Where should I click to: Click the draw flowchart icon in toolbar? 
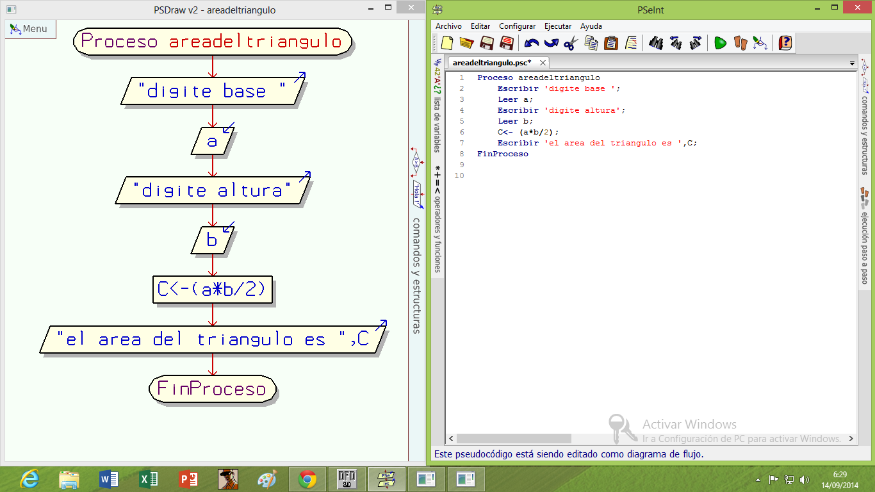[x=760, y=43]
